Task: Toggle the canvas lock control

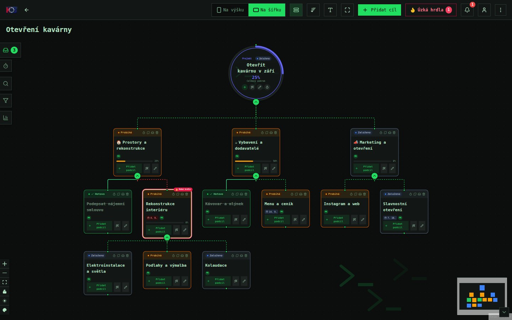Action: pos(5,292)
